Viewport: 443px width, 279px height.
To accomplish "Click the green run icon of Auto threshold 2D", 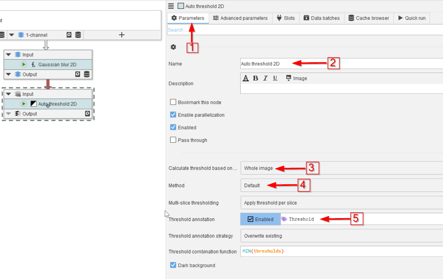I will pyautogui.click(x=24, y=104).
